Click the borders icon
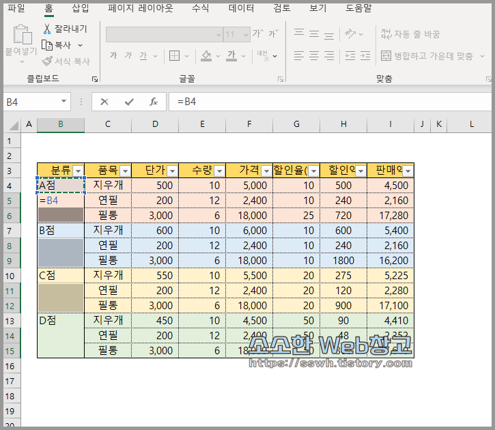This screenshot has width=495, height=430. tap(174, 56)
